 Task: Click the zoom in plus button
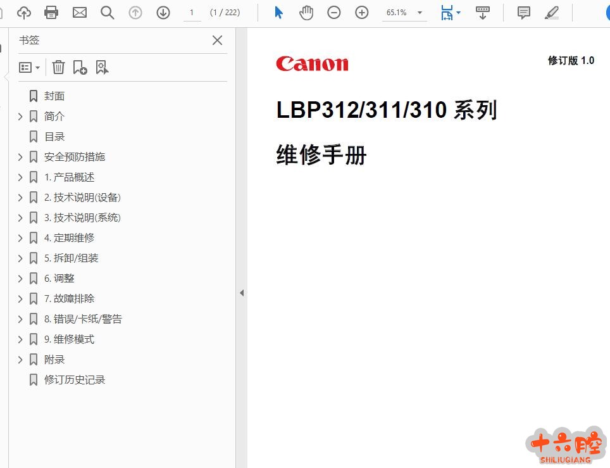362,12
